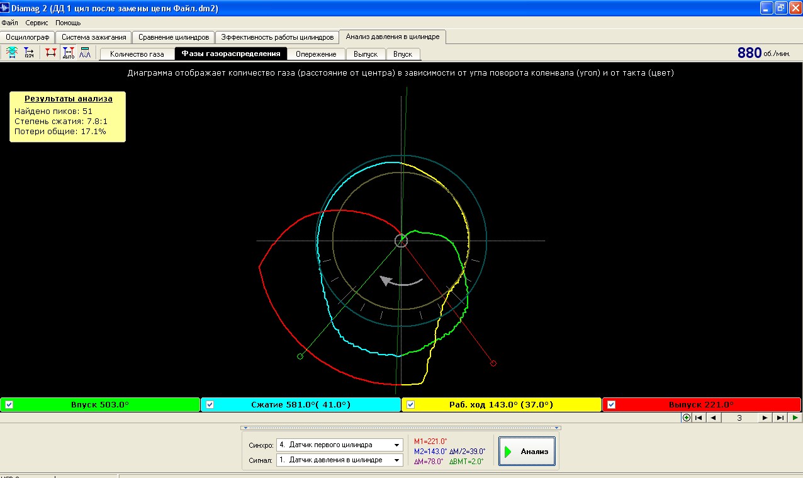Click the Результаты анализа heading
The image size is (803, 478).
(x=69, y=99)
